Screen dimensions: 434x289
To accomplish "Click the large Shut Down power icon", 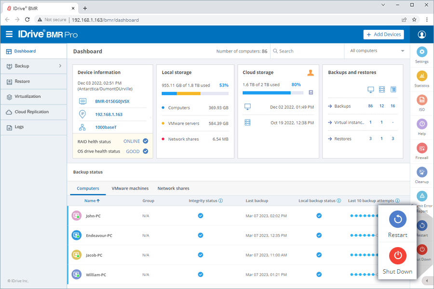I will (398, 256).
